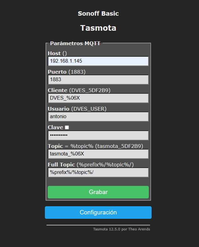Click the Clave password field
The height and width of the screenshot is (247, 199).
98,135
